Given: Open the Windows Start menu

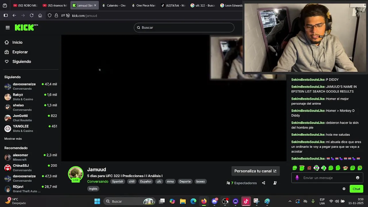Looking at the screenshot, I should (x=97, y=201).
